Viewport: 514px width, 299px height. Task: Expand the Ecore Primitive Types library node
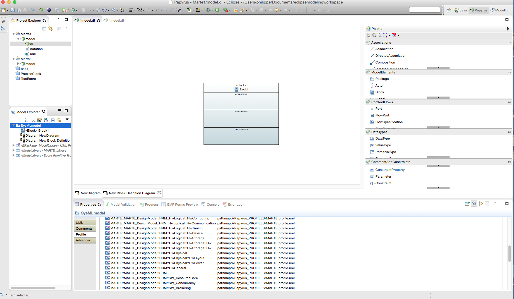click(x=13, y=155)
